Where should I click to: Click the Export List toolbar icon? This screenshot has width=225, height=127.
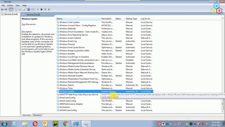pyautogui.click(x=24, y=10)
